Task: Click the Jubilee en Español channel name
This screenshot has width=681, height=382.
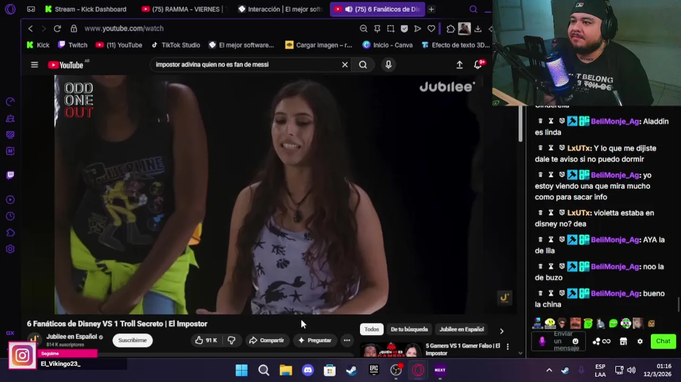Action: [x=72, y=336]
